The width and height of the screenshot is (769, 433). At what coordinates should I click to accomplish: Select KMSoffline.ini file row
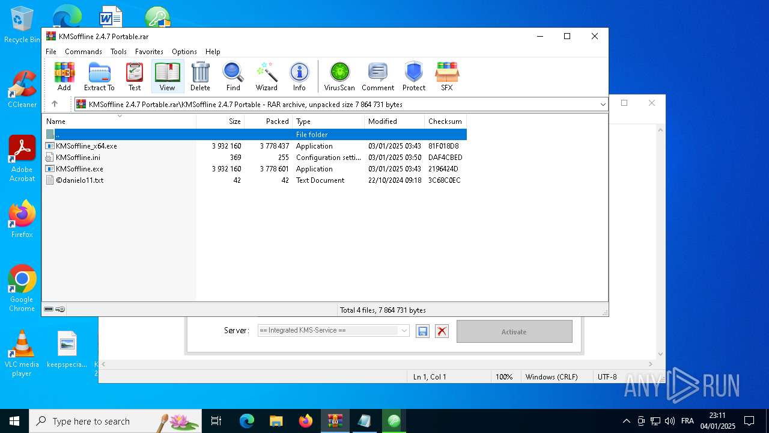pyautogui.click(x=255, y=158)
